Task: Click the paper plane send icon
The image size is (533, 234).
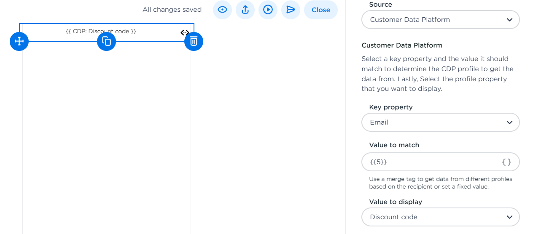Action: (291, 10)
